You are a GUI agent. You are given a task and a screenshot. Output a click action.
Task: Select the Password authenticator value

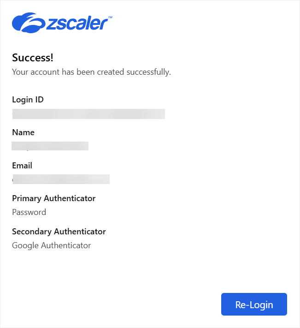click(29, 212)
